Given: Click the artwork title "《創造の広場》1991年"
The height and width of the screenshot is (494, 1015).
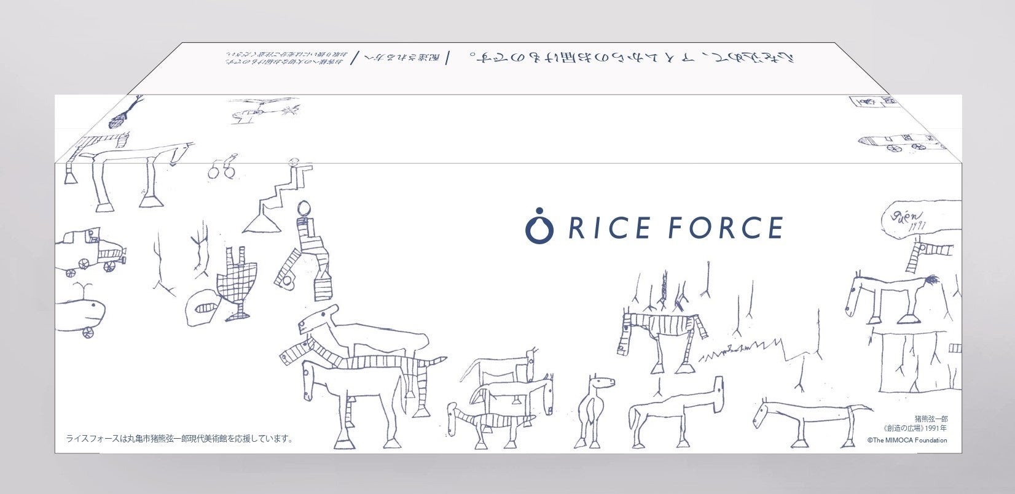Looking at the screenshot, I should point(916,429).
